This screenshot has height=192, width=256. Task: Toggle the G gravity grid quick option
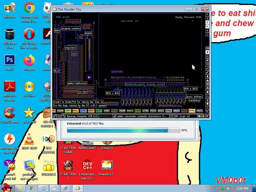(207, 18)
